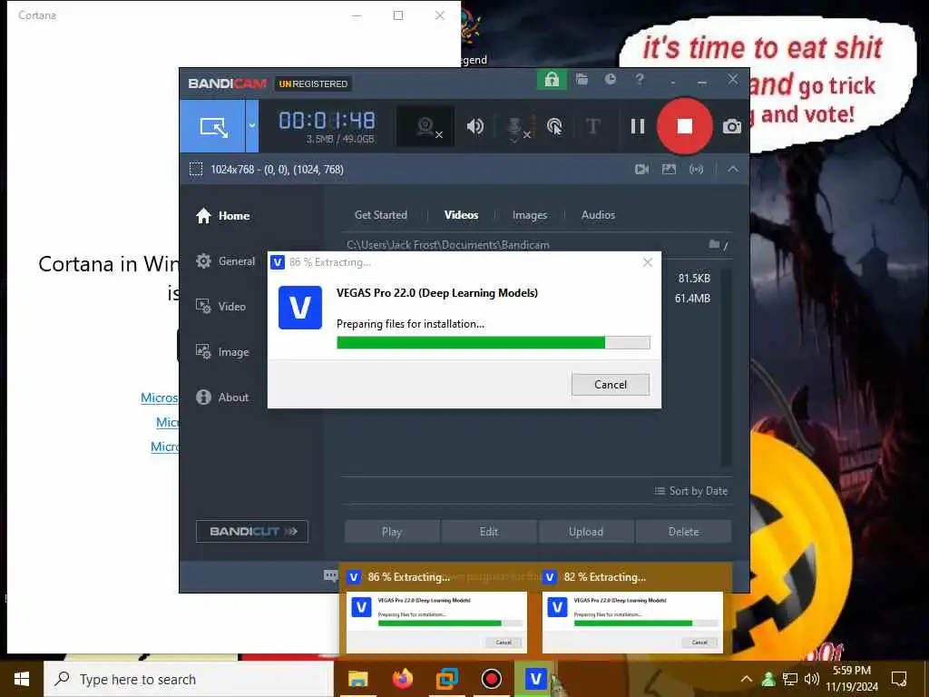
Task: Select Bandicam screen recording mode button
Action: pos(212,126)
